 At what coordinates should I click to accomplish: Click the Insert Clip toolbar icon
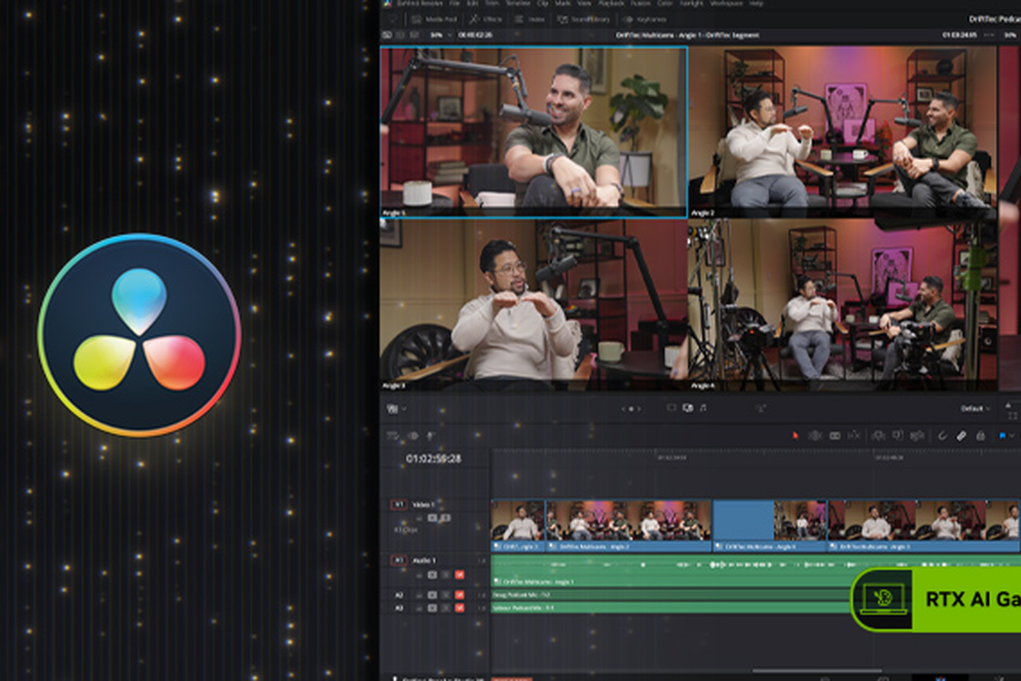pyautogui.click(x=878, y=436)
